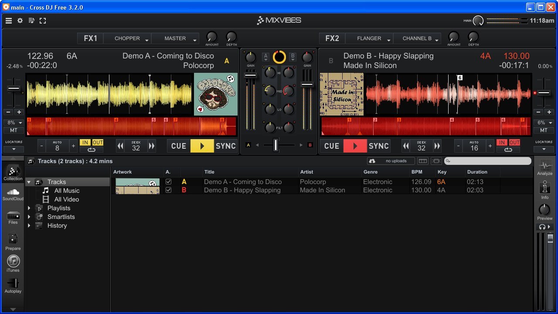Open deck B Locators dropdown
Screen dimensions: 558x314
pyautogui.click(x=544, y=149)
